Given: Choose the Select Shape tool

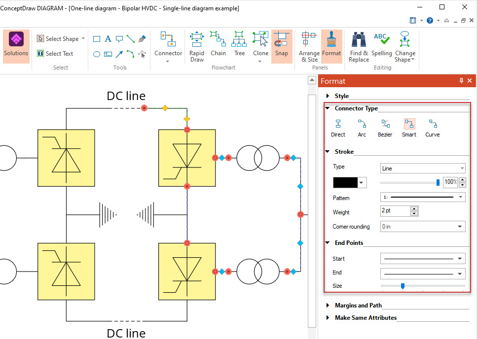Looking at the screenshot, I should tap(58, 38).
